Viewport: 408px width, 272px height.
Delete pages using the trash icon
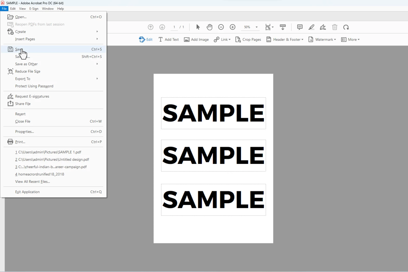click(x=334, y=27)
